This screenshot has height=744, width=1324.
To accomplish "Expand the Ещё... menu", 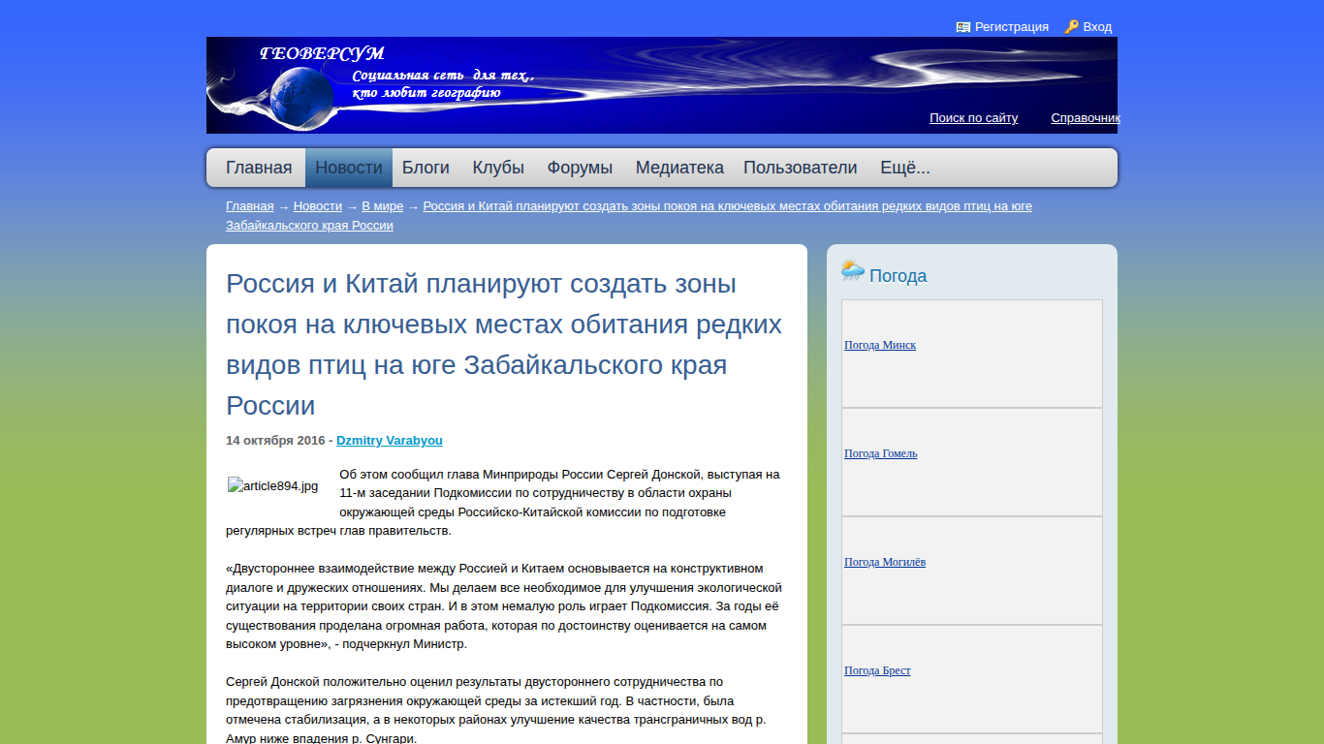I will [905, 168].
